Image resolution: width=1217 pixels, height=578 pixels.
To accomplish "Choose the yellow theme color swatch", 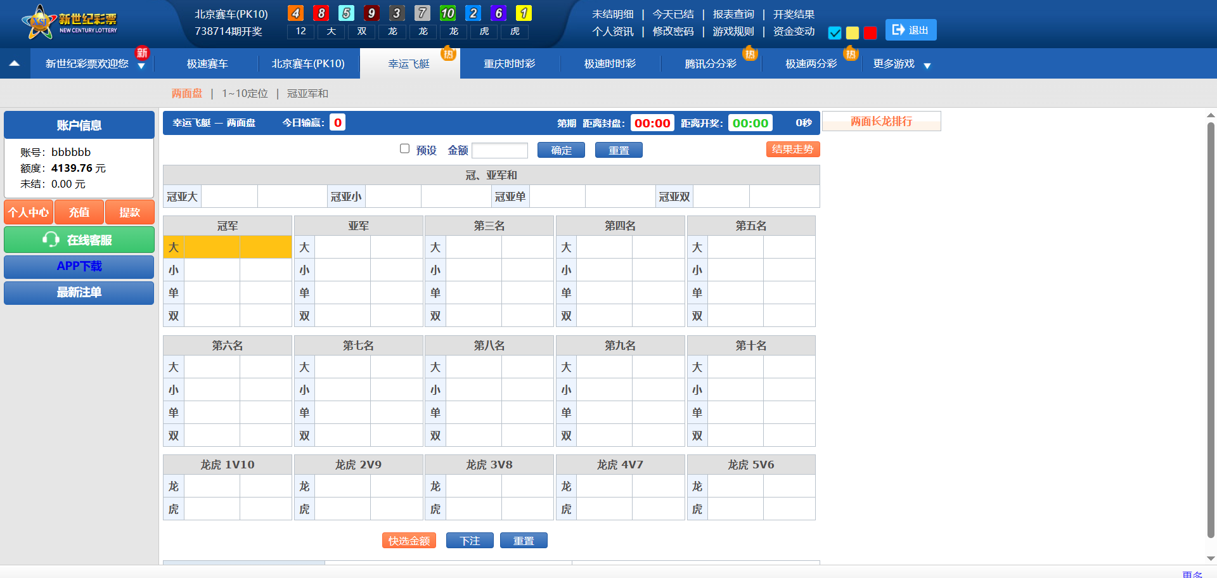I will [x=853, y=33].
